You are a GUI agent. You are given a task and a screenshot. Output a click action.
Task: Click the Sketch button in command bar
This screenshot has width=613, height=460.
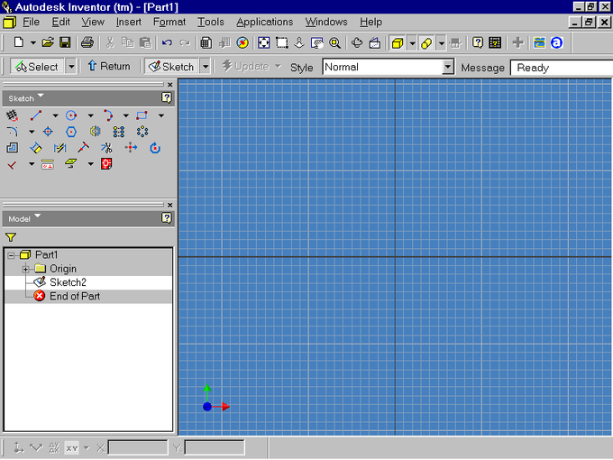tap(170, 67)
